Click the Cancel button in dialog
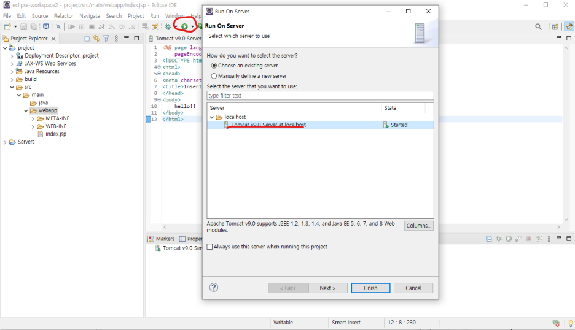The height and width of the screenshot is (330, 575). point(413,288)
